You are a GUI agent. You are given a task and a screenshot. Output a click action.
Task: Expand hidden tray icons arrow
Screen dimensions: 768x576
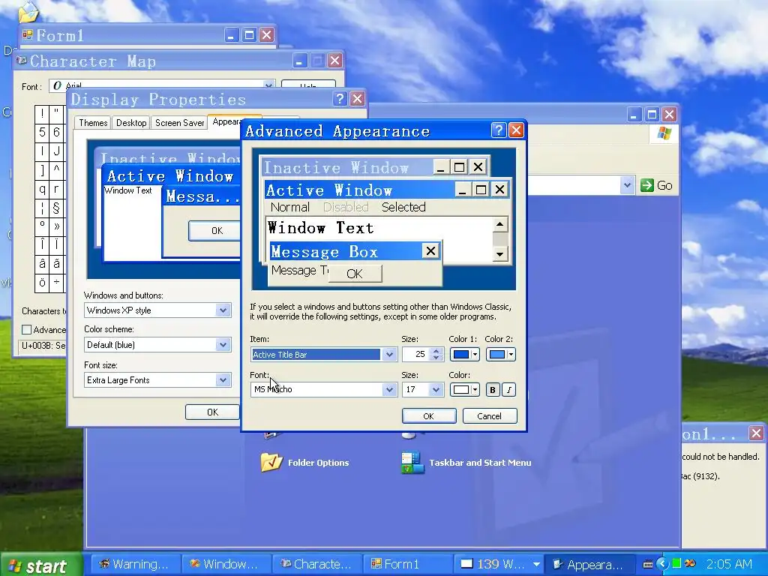pos(661,564)
